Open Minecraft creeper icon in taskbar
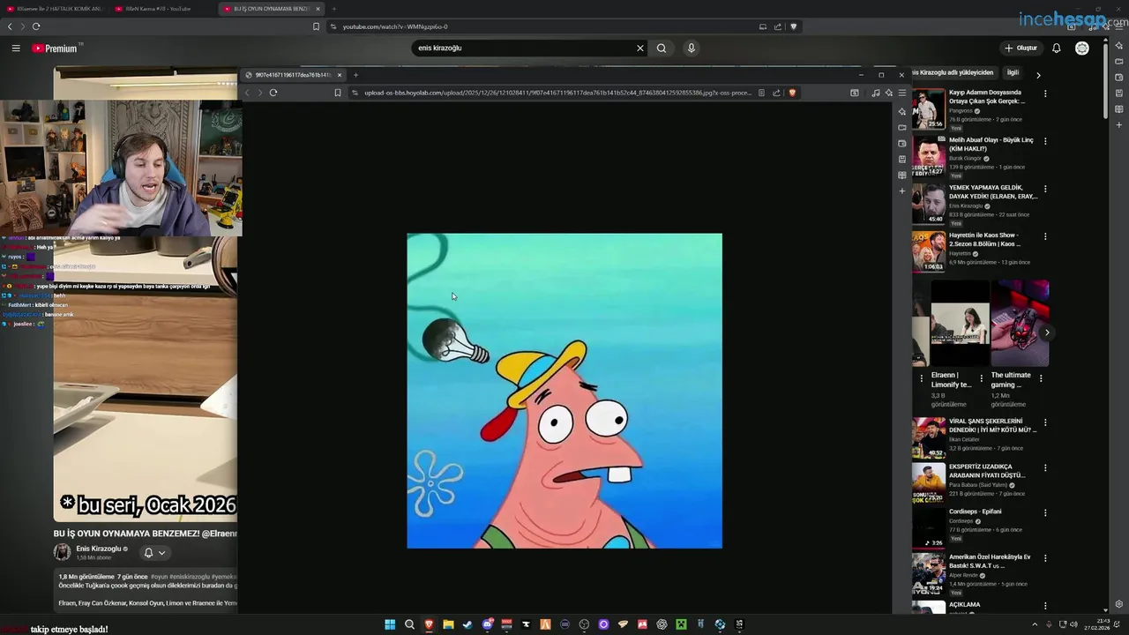The width and height of the screenshot is (1129, 635). tap(681, 624)
